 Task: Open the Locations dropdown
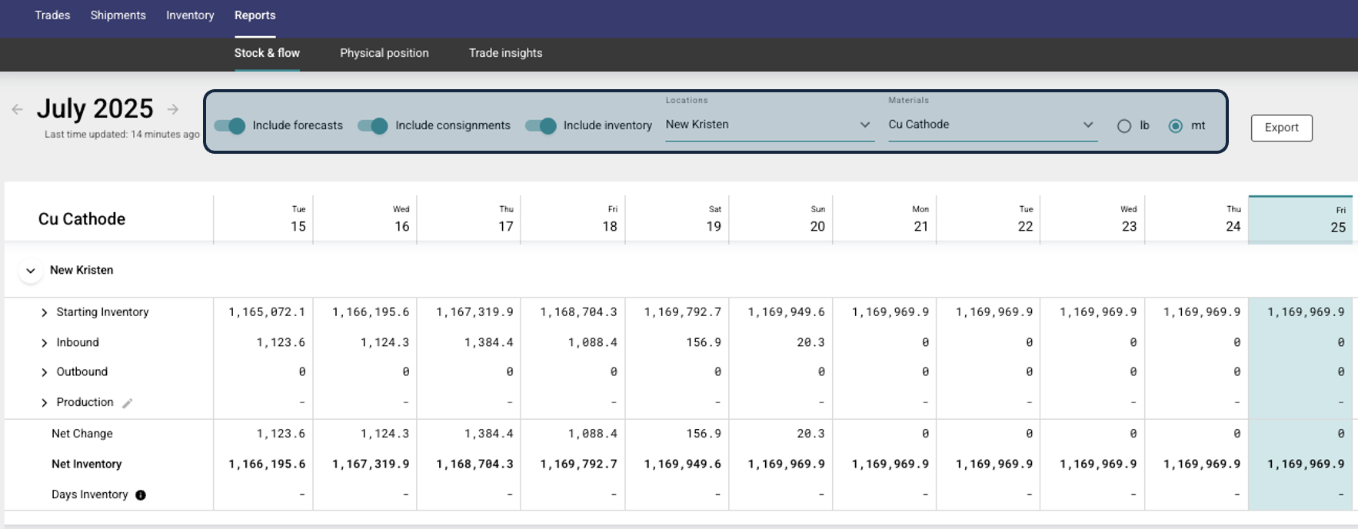769,125
